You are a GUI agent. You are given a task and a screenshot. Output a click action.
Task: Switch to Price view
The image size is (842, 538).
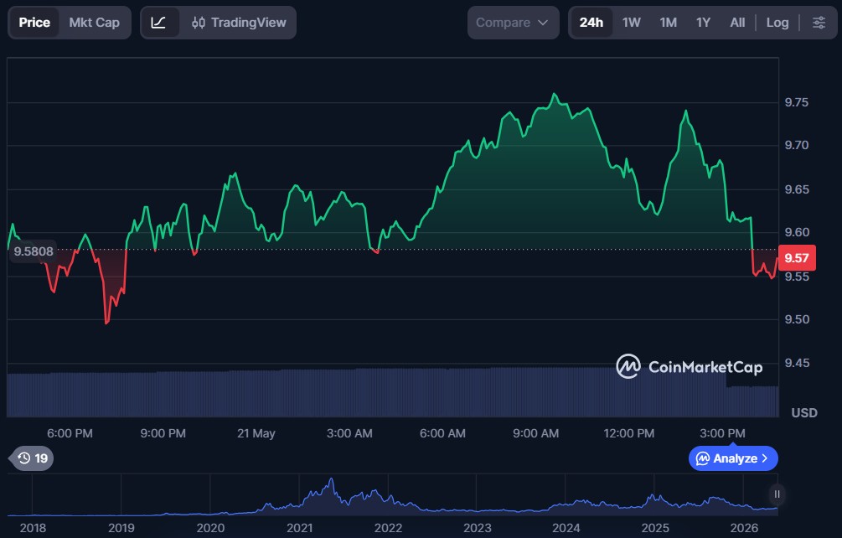[34, 23]
